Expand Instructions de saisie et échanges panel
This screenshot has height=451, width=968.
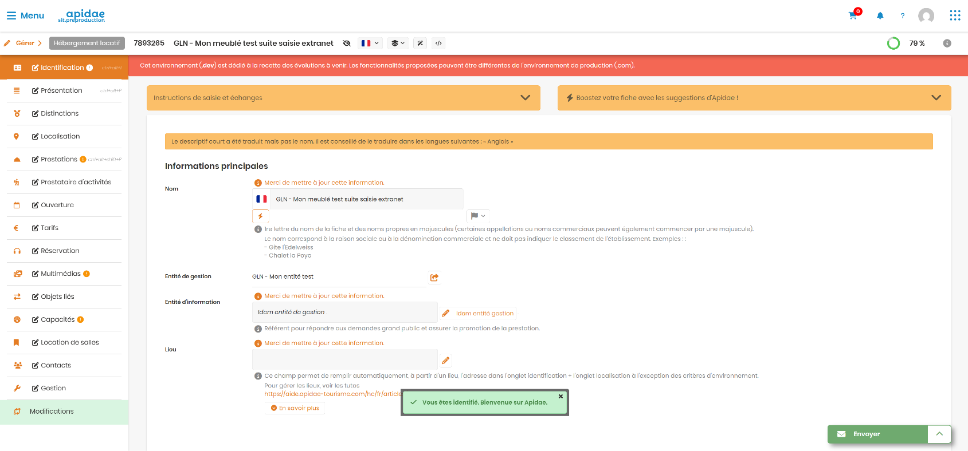coord(343,98)
